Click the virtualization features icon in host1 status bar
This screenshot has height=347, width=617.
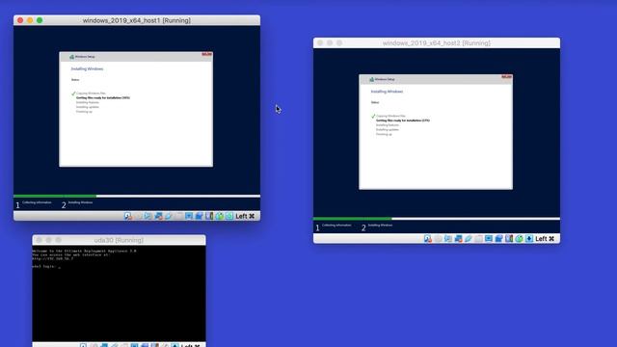click(x=209, y=216)
